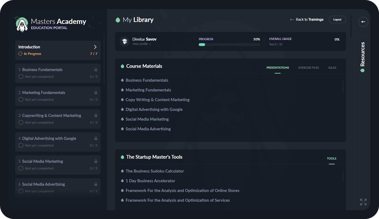Click the Dimitar Savov name
This screenshot has height=219, width=379.
pyautogui.click(x=144, y=39)
